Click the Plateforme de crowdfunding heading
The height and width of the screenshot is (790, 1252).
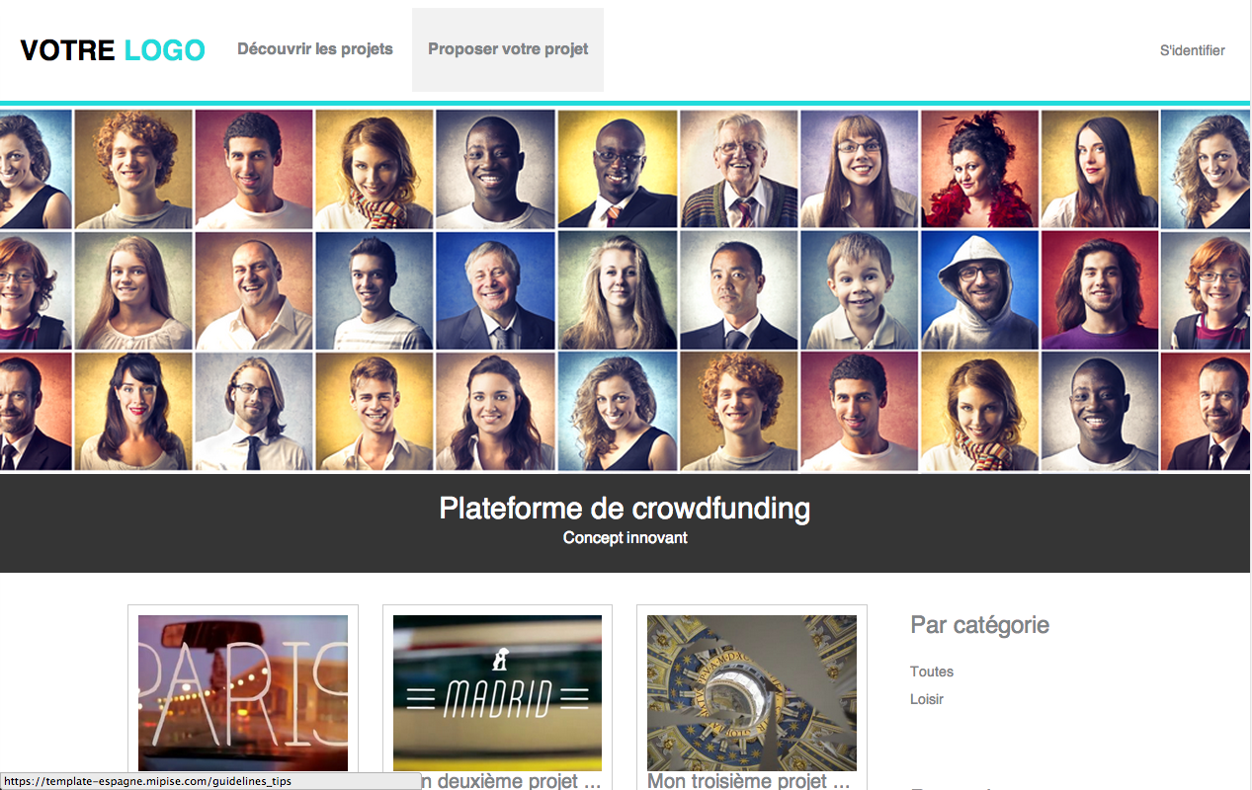coord(625,509)
